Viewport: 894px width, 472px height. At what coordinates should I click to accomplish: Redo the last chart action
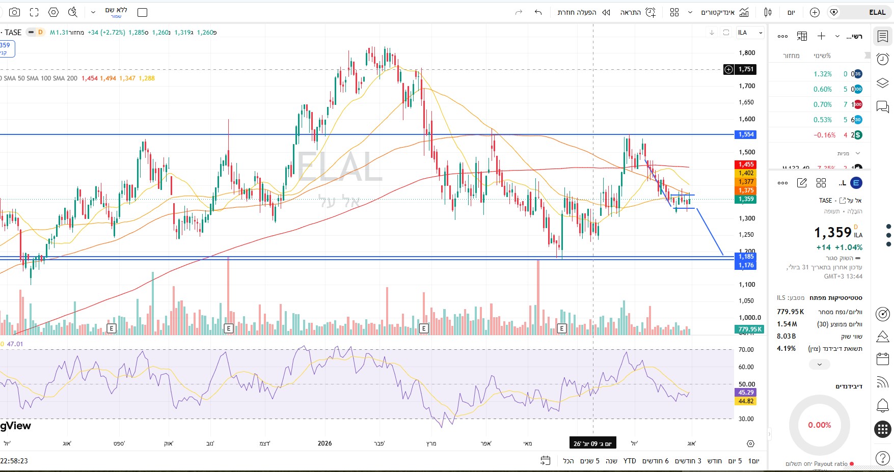pyautogui.click(x=519, y=12)
